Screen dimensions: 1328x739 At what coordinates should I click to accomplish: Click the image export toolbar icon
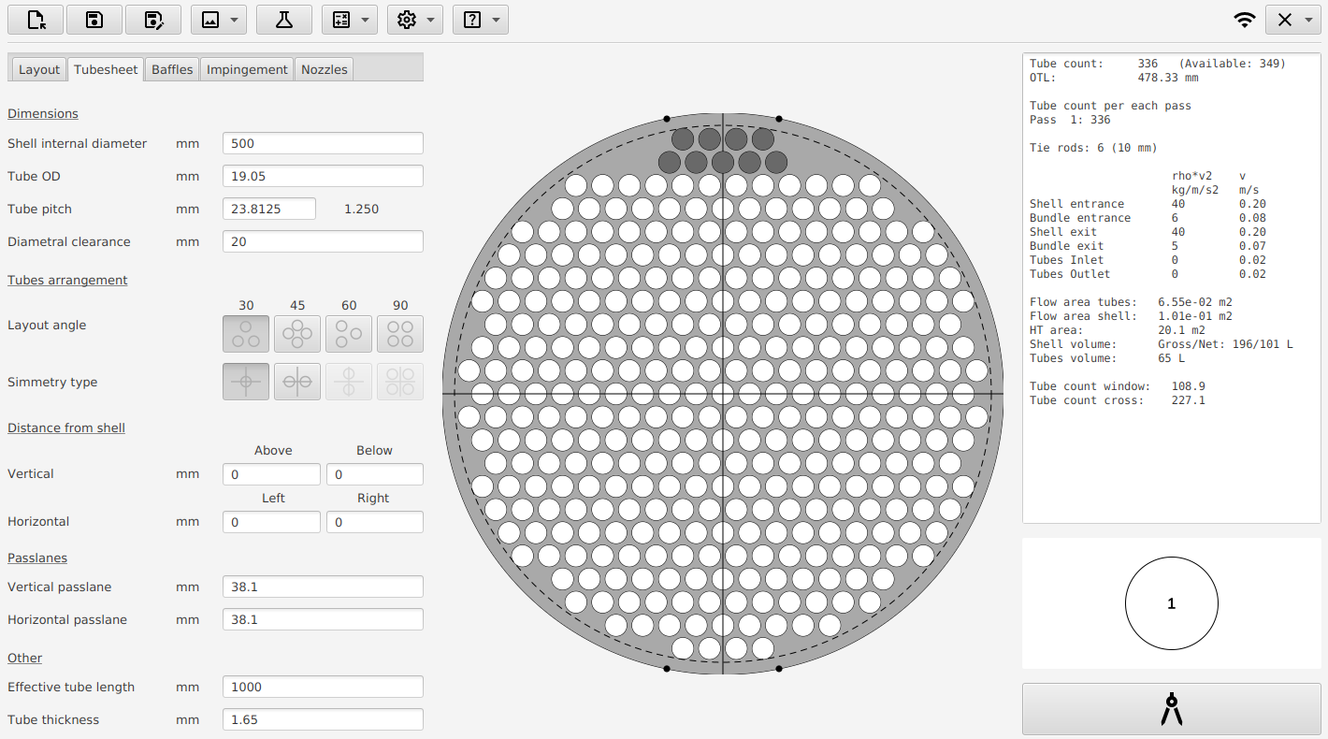210,20
